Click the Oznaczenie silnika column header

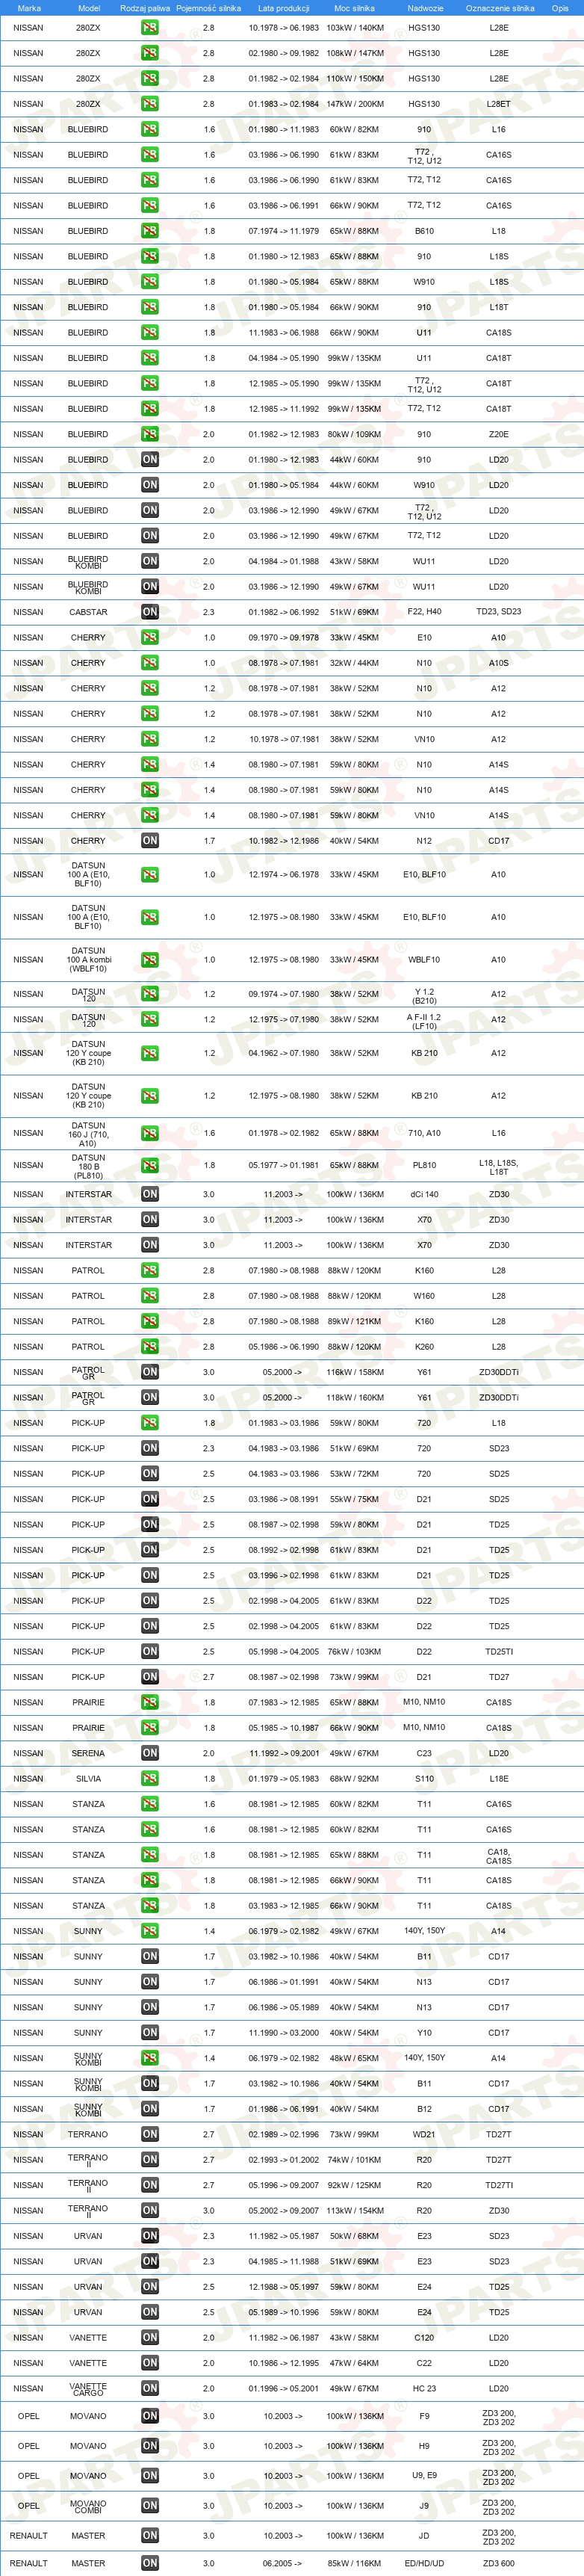click(500, 8)
